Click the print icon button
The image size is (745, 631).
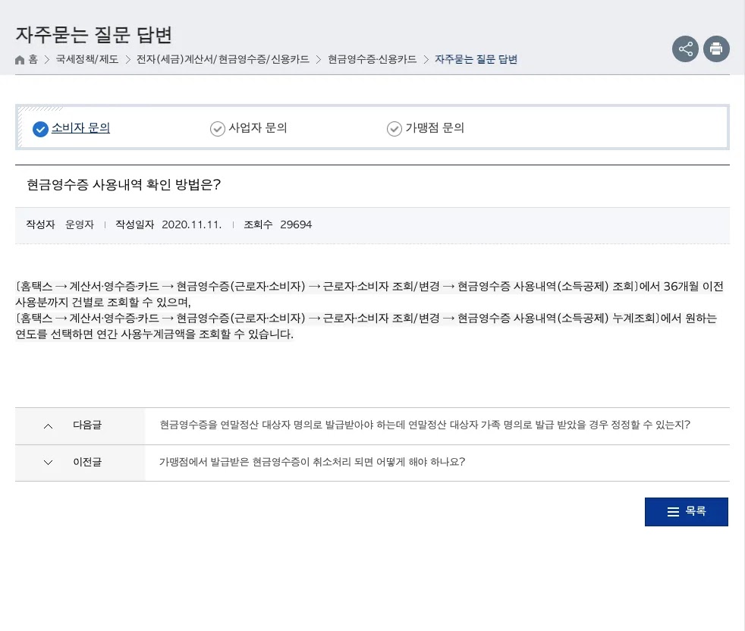716,49
